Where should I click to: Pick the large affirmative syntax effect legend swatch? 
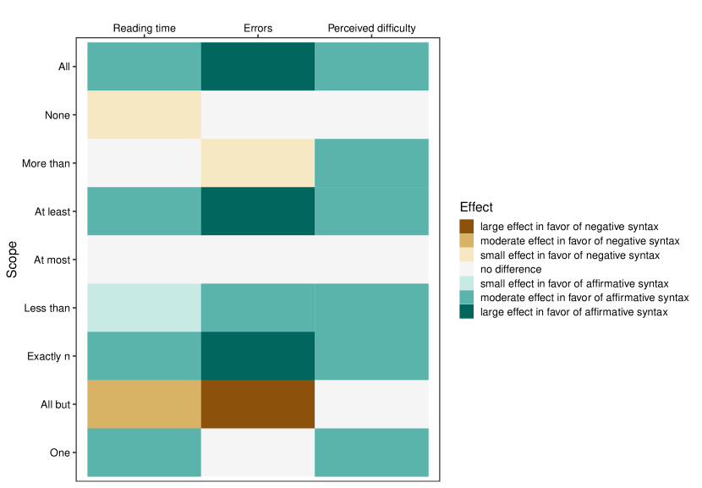click(467, 312)
